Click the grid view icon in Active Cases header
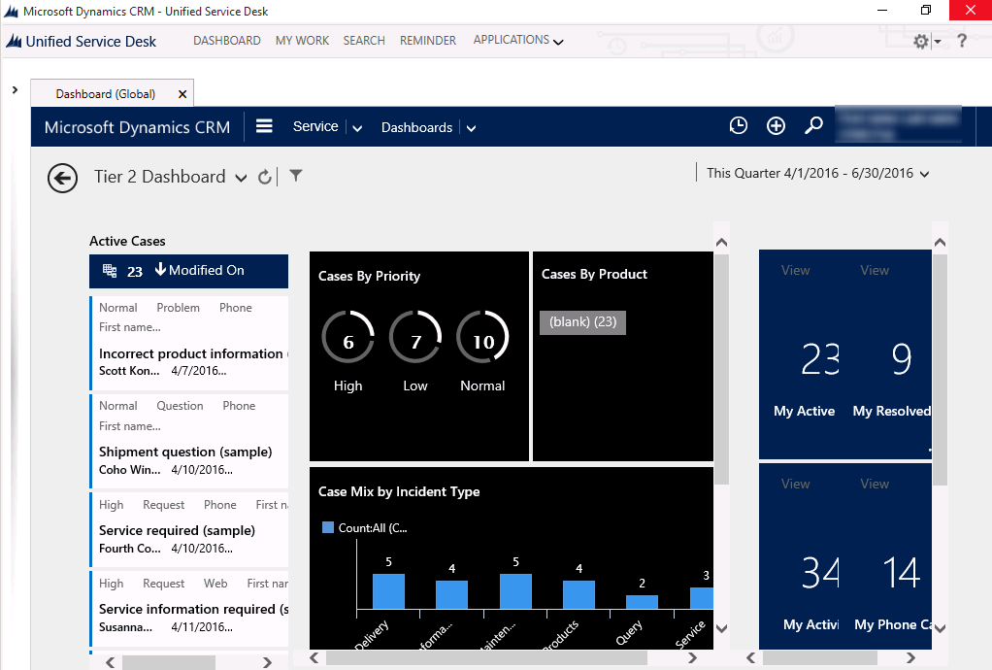This screenshot has height=670, width=992. click(110, 271)
